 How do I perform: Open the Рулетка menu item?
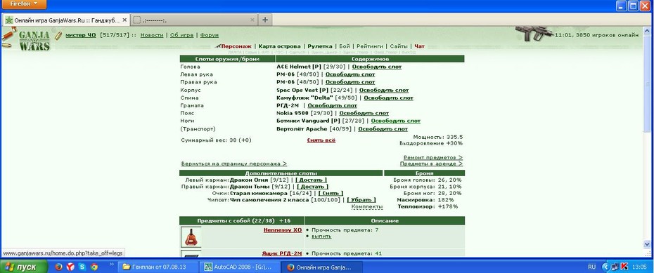point(320,46)
